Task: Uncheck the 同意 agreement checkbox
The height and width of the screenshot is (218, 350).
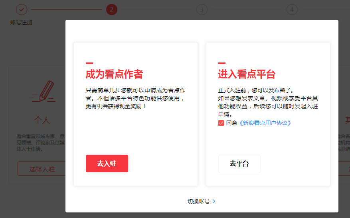Action: 221,123
